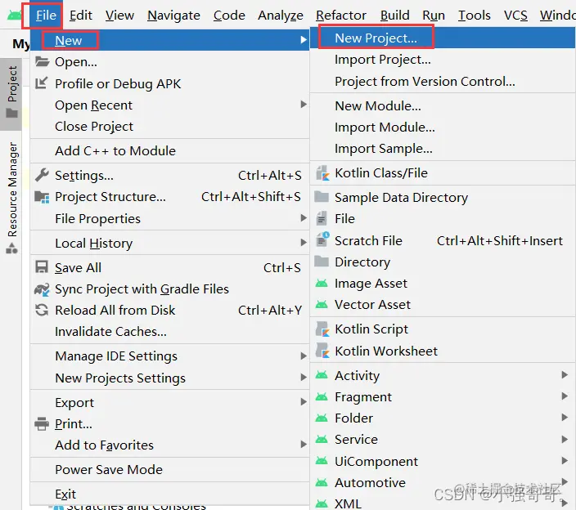576x510 pixels.
Task: Expand the Folder submenu arrow
Action: [x=565, y=418]
